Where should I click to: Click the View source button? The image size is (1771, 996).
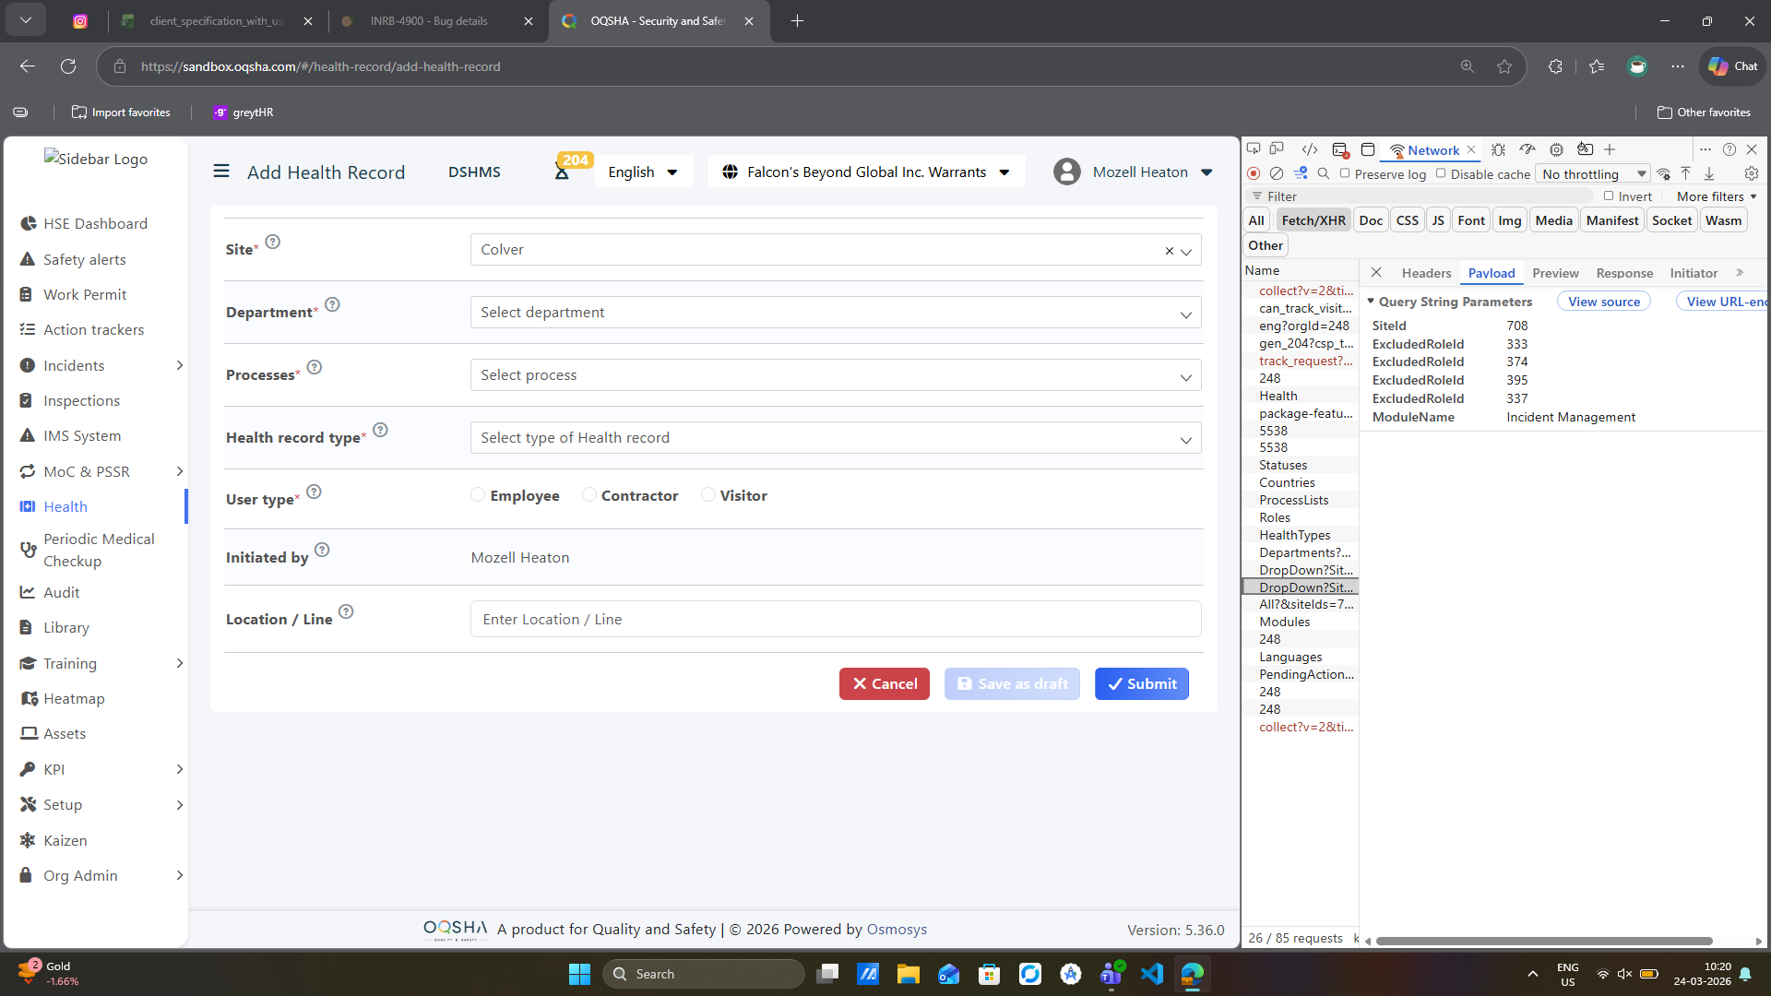[1603, 302]
